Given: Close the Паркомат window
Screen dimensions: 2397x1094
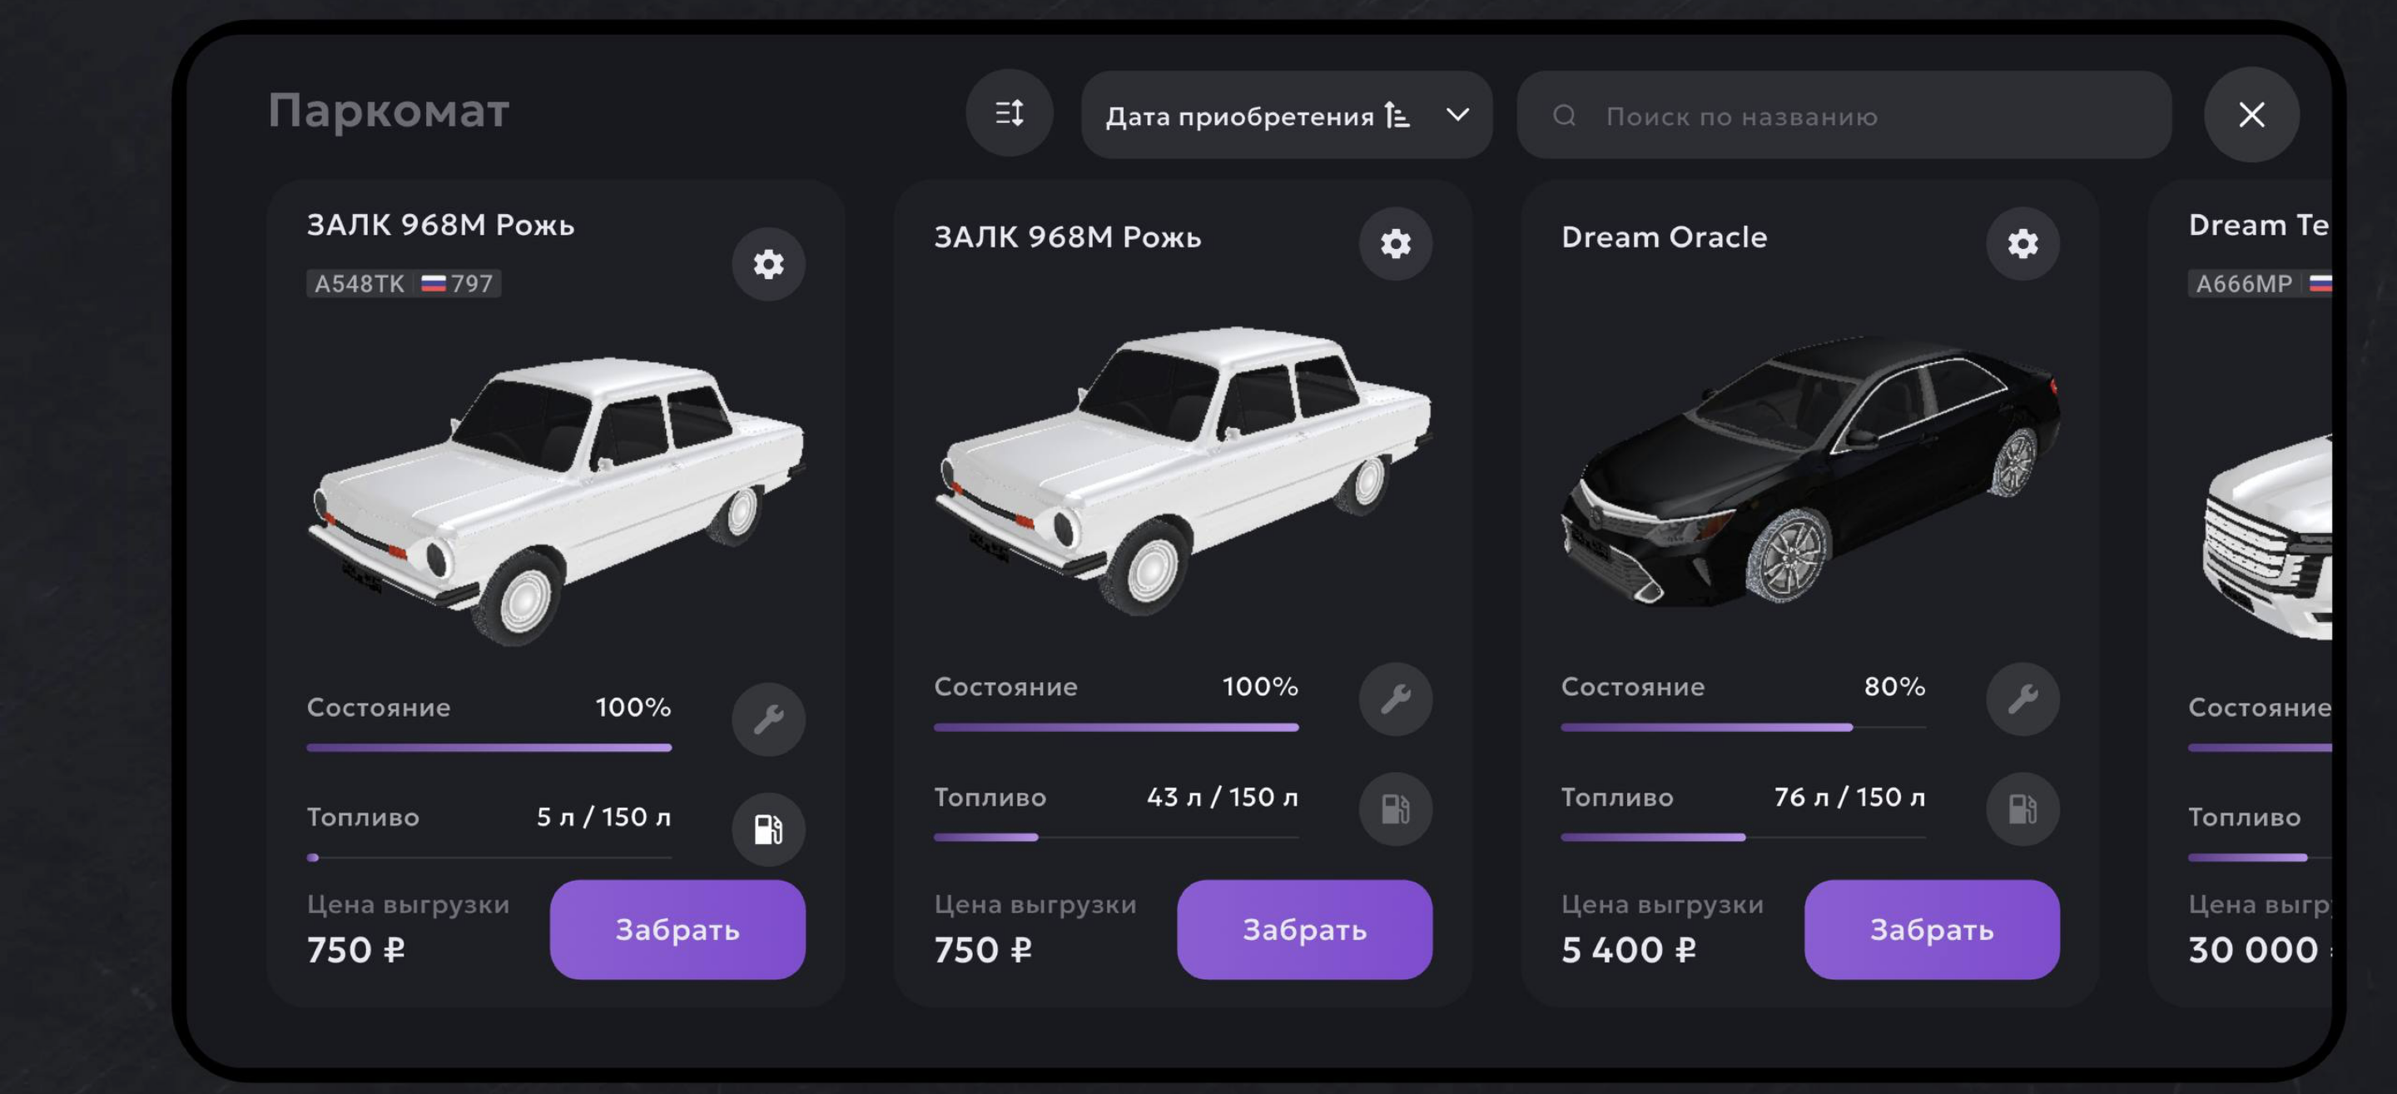Looking at the screenshot, I should [x=2251, y=115].
